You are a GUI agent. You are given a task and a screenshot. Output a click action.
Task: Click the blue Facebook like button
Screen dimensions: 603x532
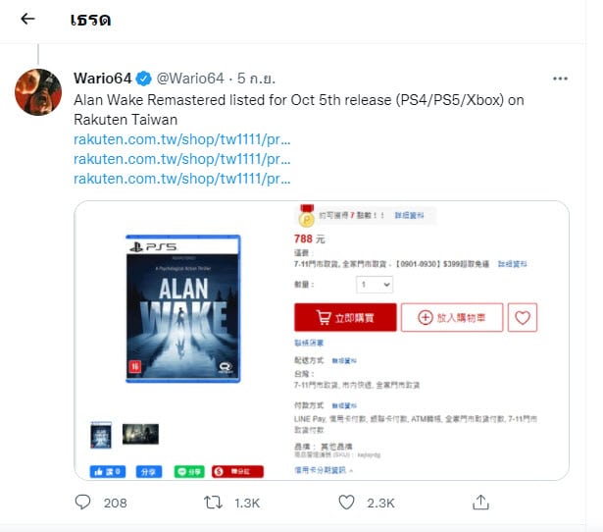(108, 471)
